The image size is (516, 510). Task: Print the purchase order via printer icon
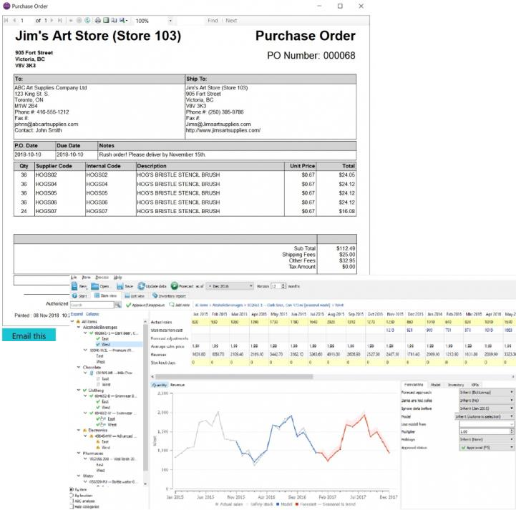(97, 21)
